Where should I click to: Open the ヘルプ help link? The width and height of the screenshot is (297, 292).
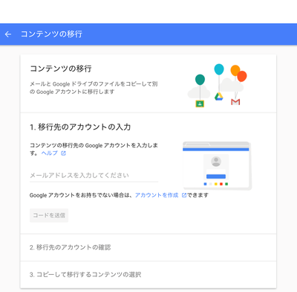50,153
